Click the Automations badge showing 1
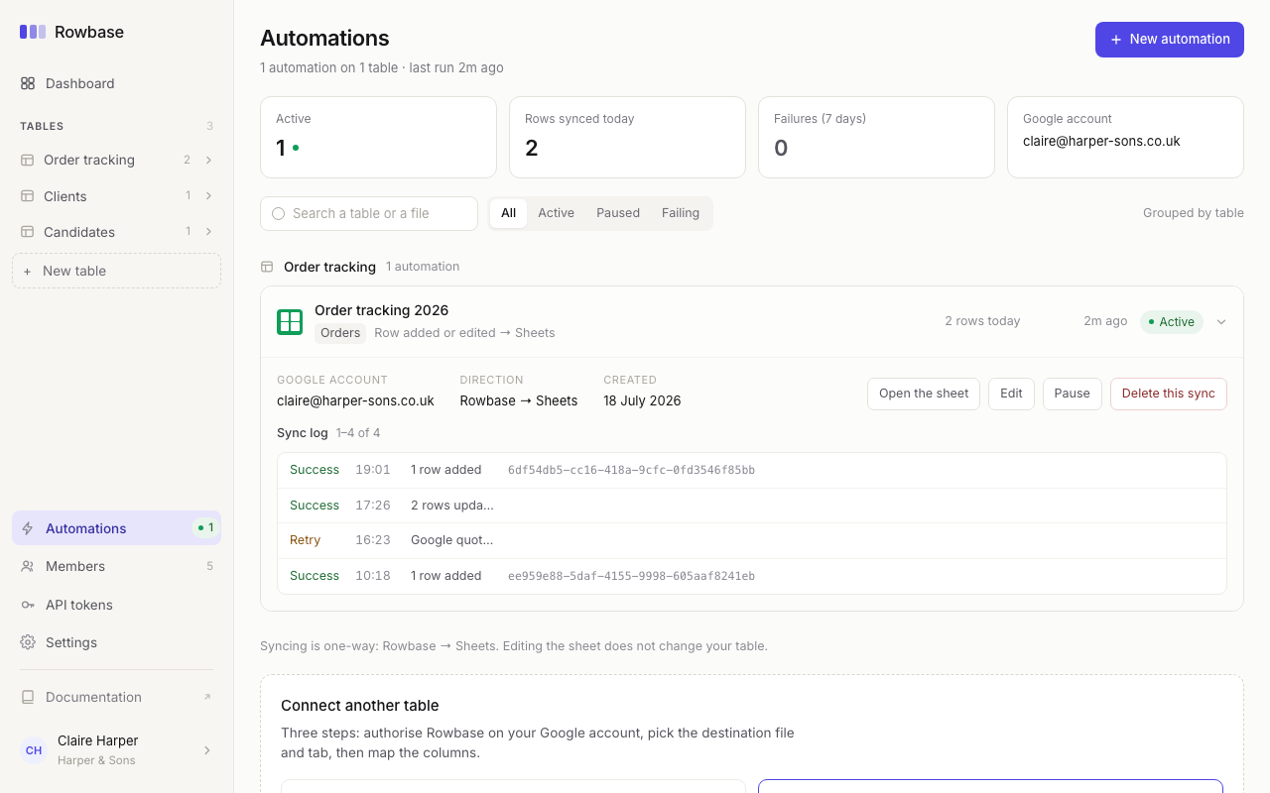The height and width of the screenshot is (793, 1270). (205, 528)
